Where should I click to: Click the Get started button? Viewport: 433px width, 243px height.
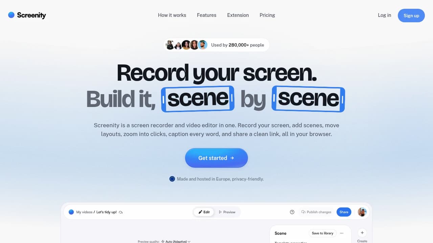(216, 158)
